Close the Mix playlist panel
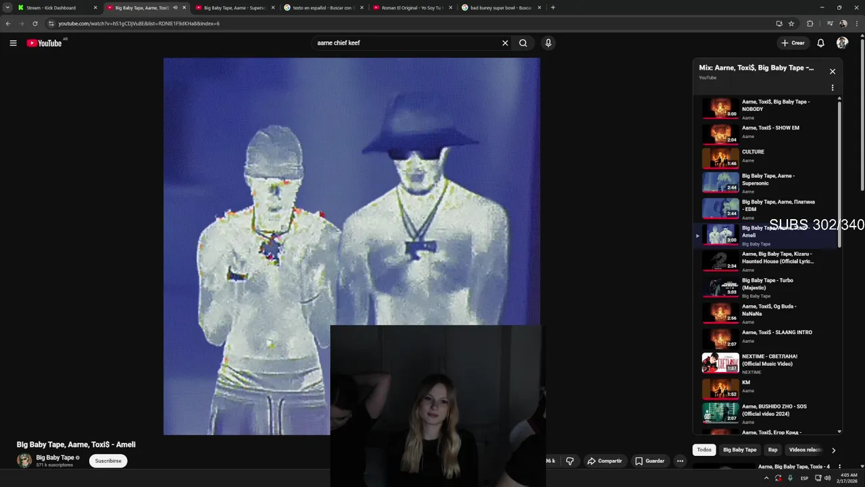Screen dimensions: 865x487 (833, 72)
